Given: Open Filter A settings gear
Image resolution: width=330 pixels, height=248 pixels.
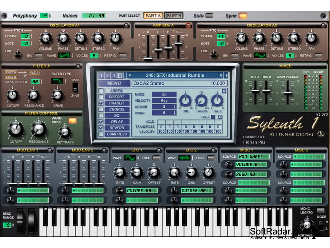Looking at the screenshot, I should (78, 66).
